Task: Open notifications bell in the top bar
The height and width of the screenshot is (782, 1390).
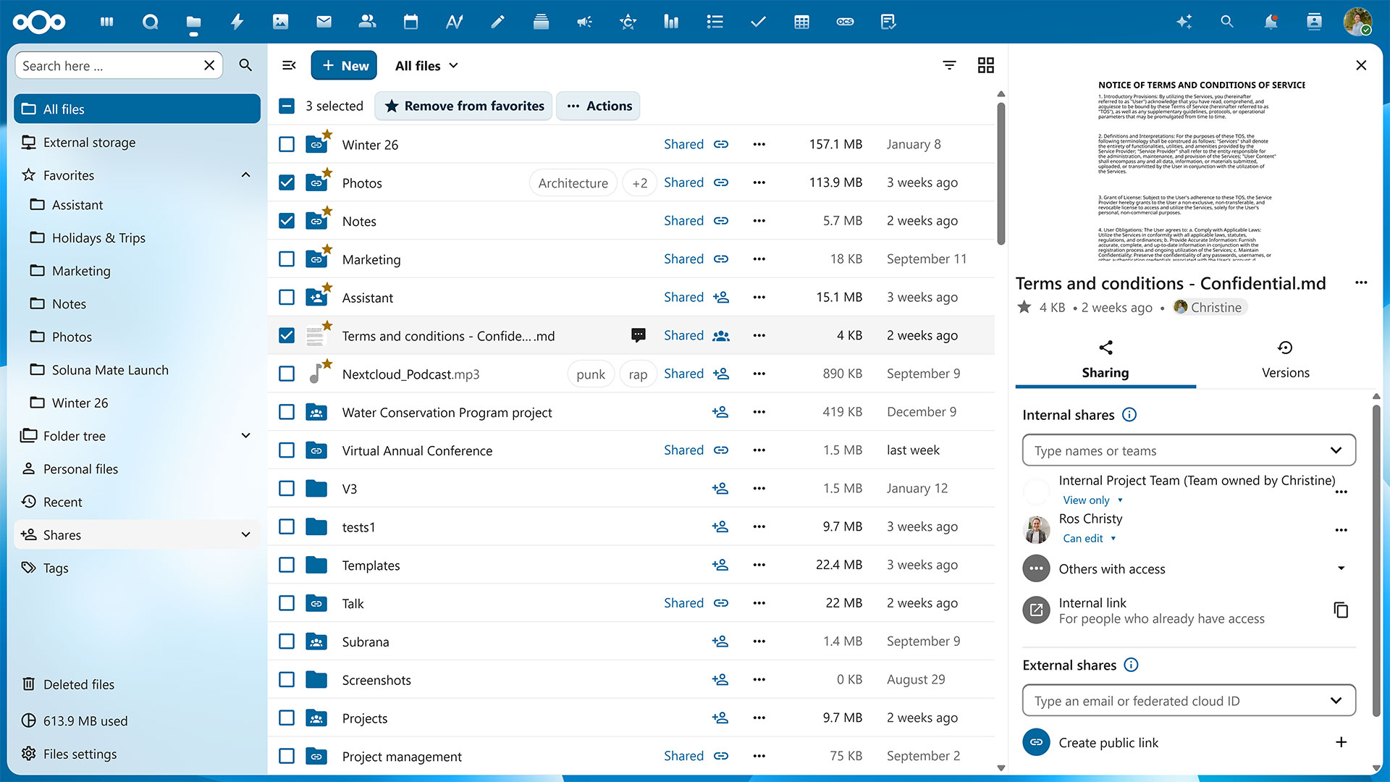Action: point(1270,22)
